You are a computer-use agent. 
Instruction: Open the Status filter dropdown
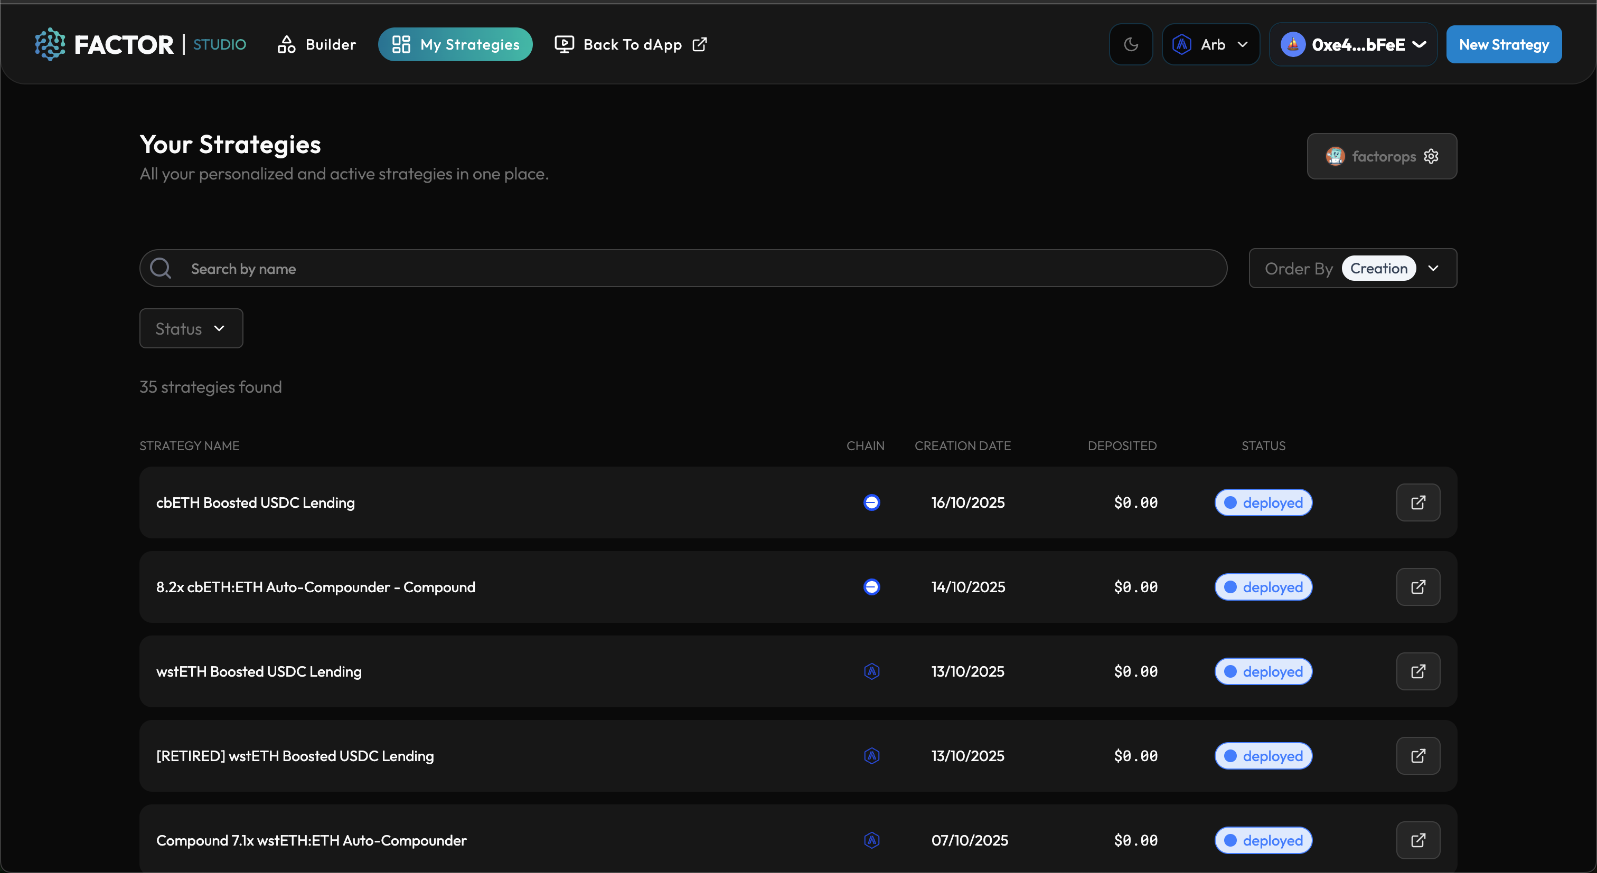point(191,328)
